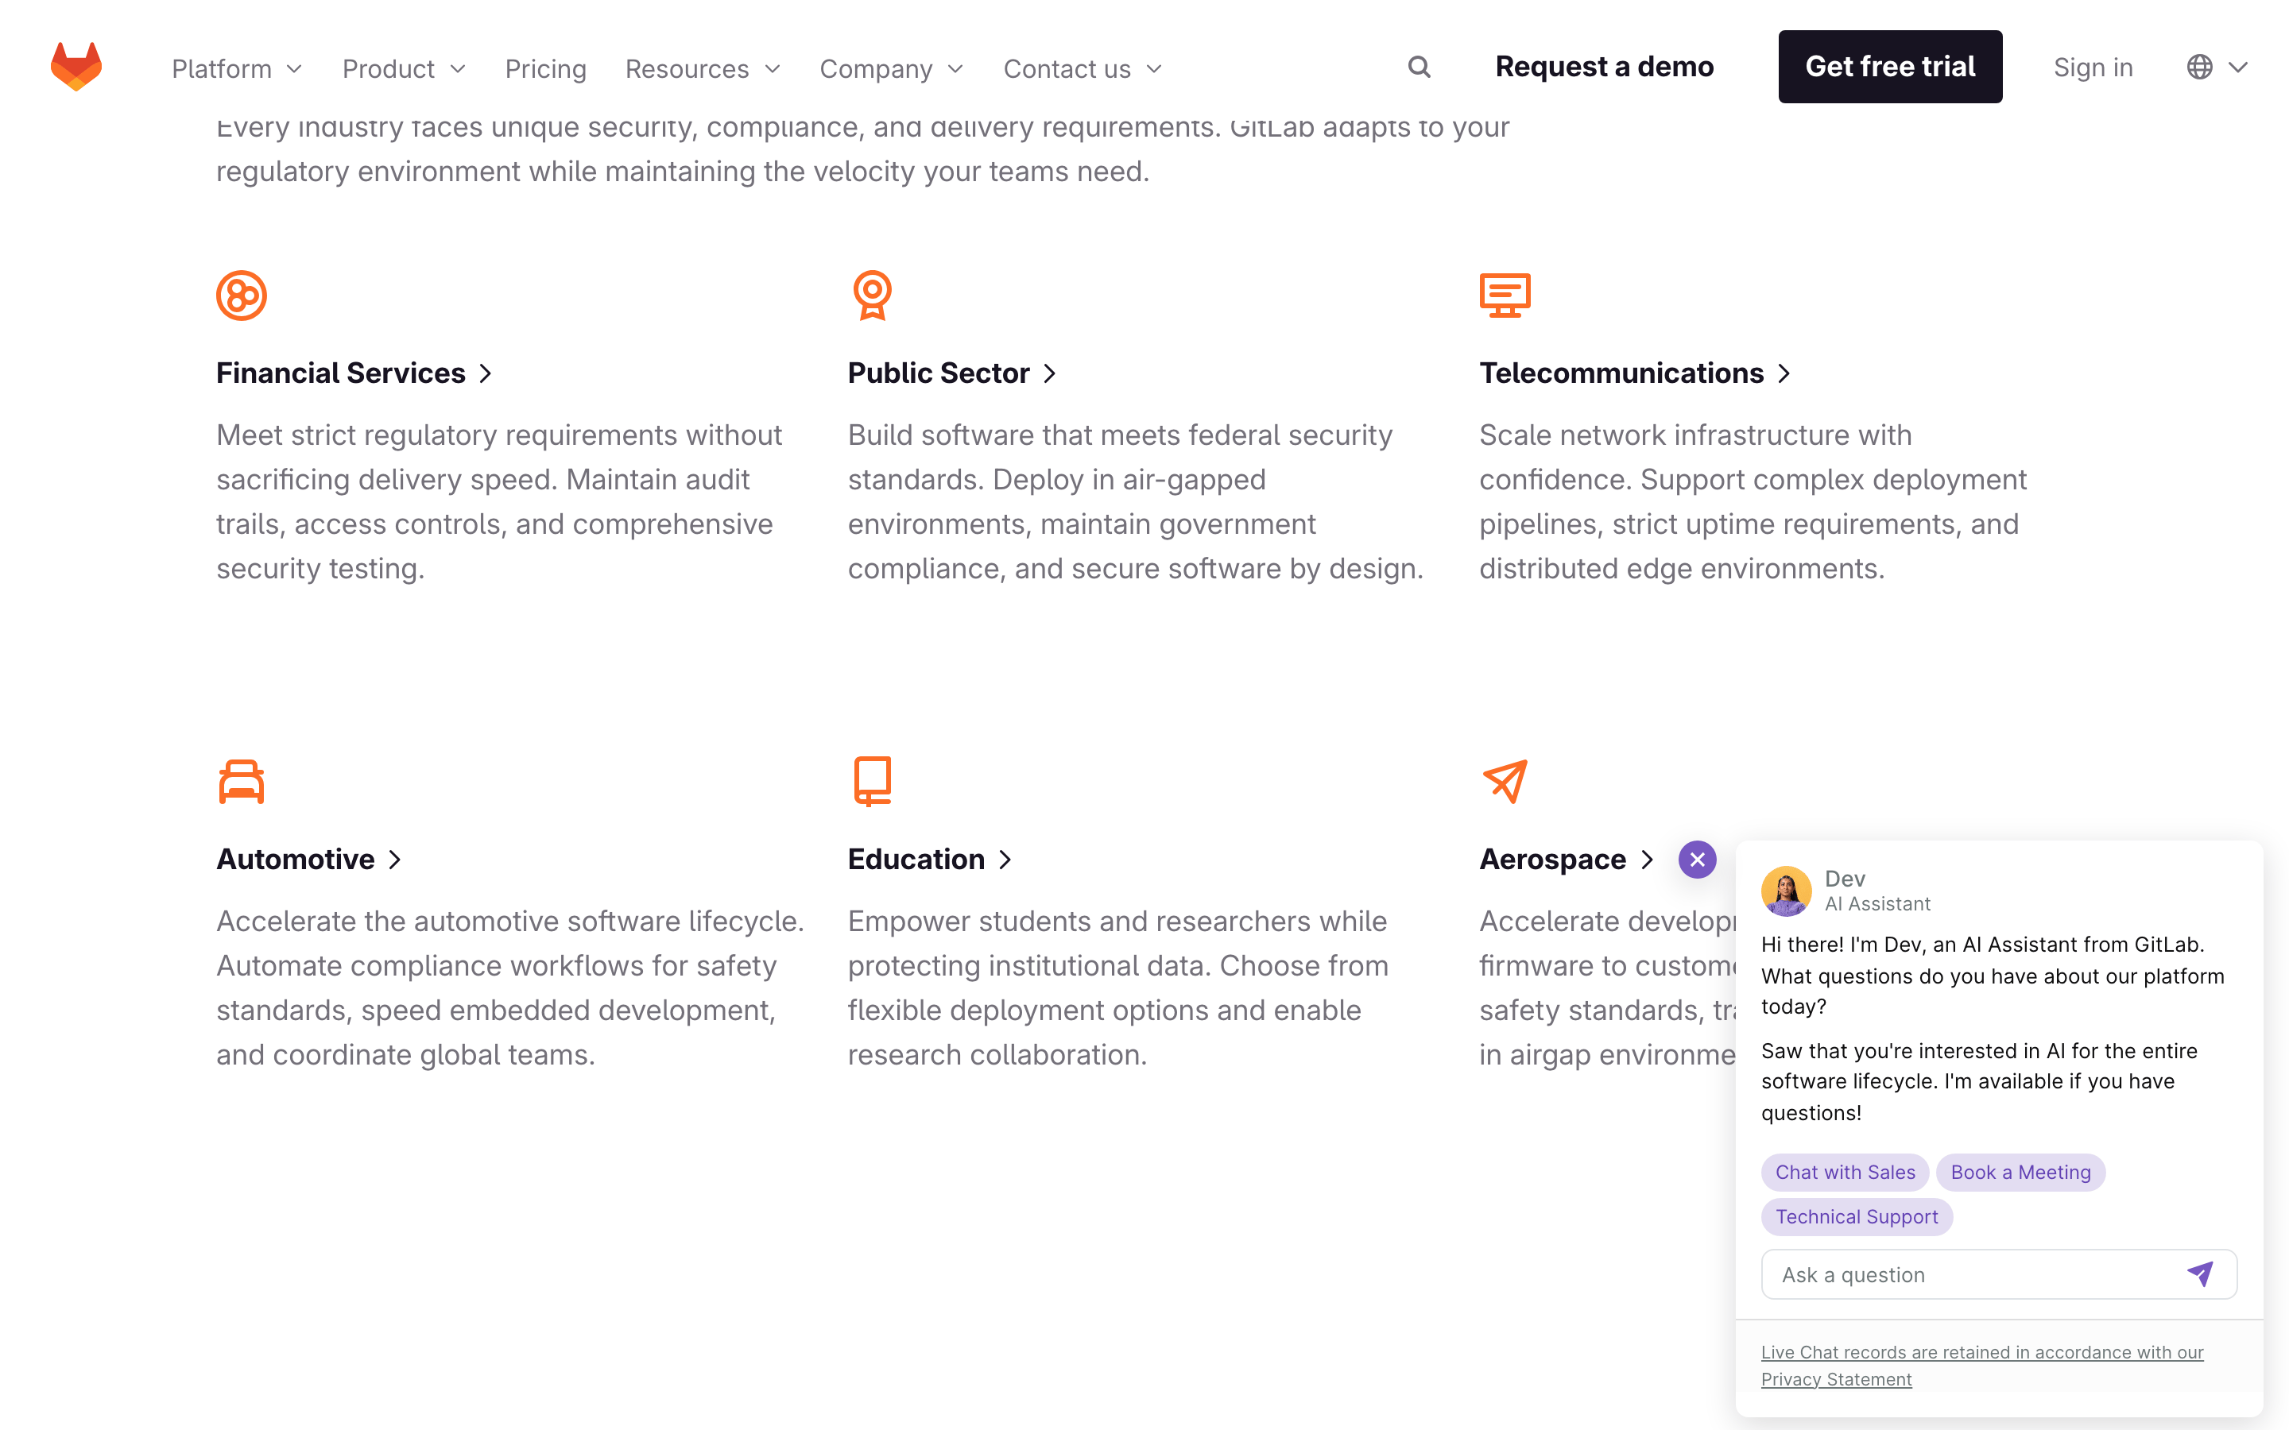
Task: Select the Chat with Sales chip
Action: pyautogui.click(x=1845, y=1172)
